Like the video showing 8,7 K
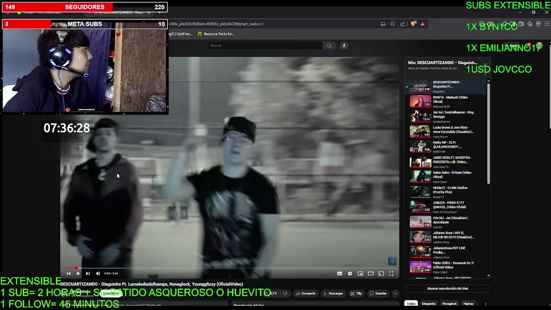551x310 pixels. [x=271, y=294]
